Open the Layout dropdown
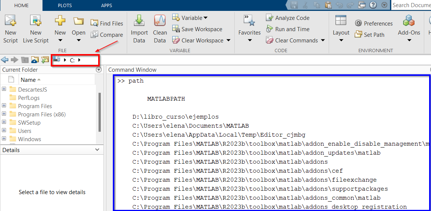 pyautogui.click(x=341, y=29)
